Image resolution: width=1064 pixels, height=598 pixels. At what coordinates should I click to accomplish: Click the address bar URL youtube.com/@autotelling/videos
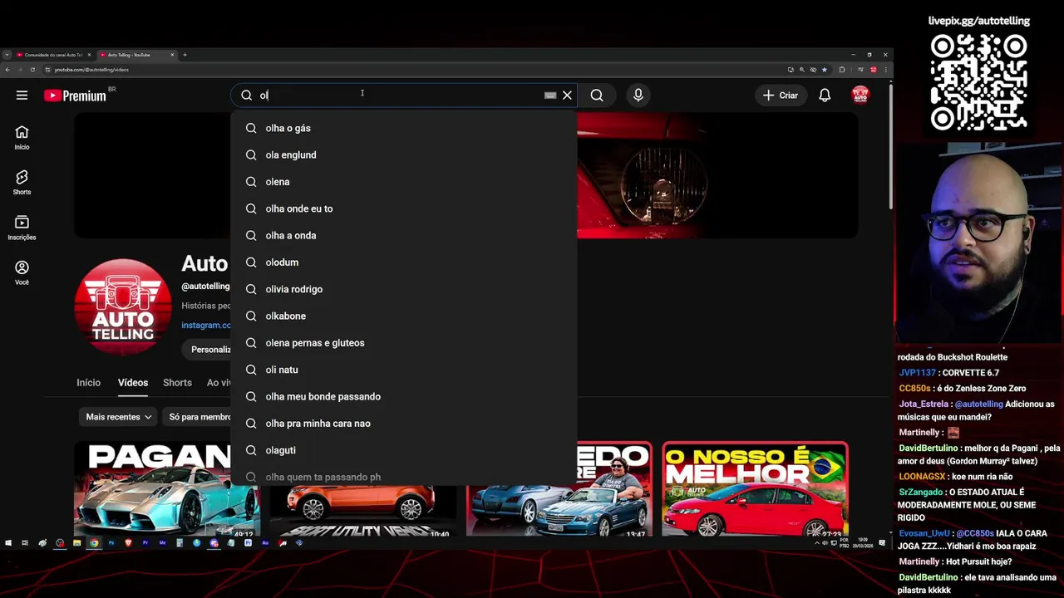[91, 70]
